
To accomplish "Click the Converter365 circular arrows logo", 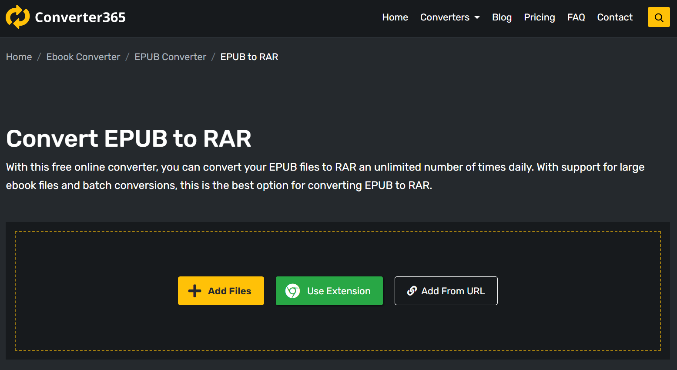I will tap(17, 17).
